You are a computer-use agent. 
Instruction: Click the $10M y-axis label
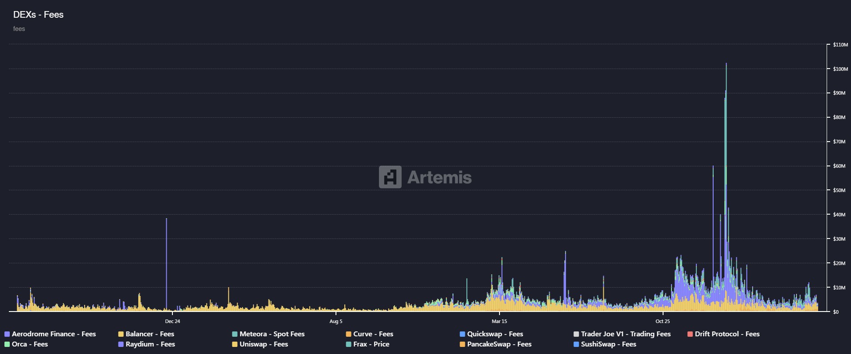tap(839, 288)
